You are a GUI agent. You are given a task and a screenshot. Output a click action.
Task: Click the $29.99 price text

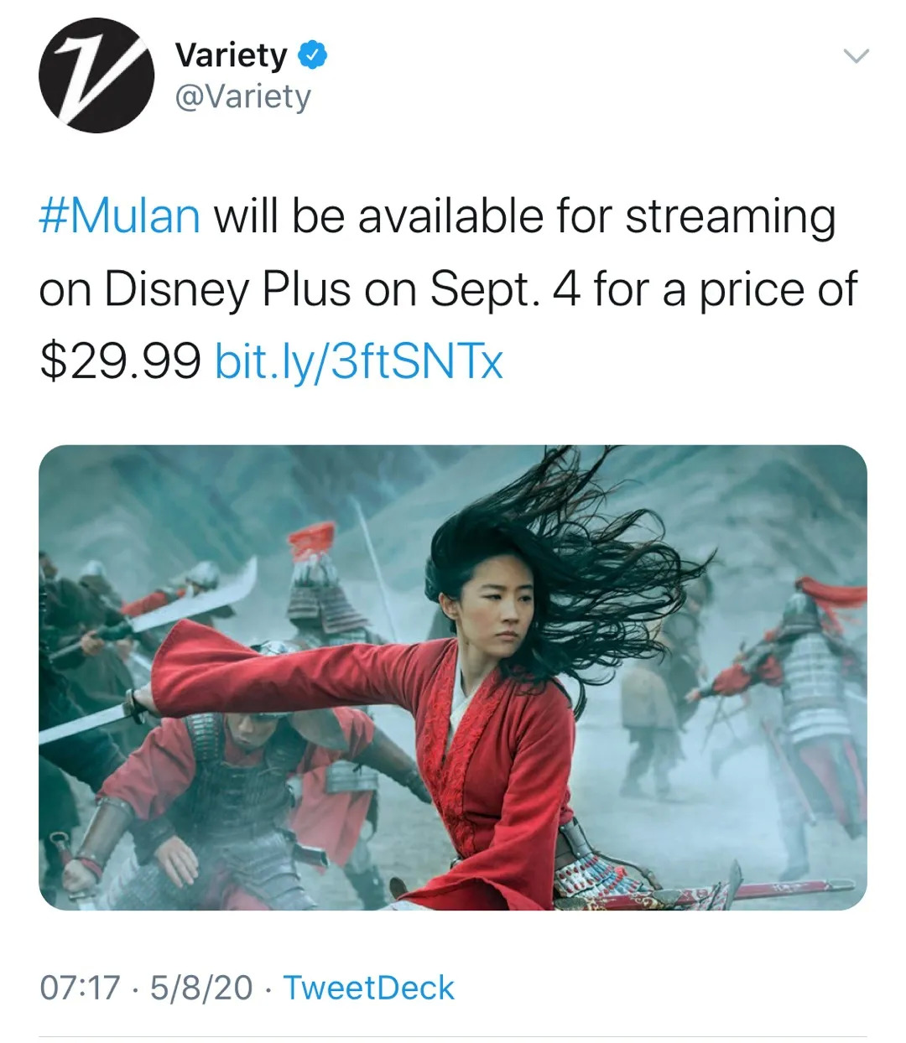pos(120,362)
